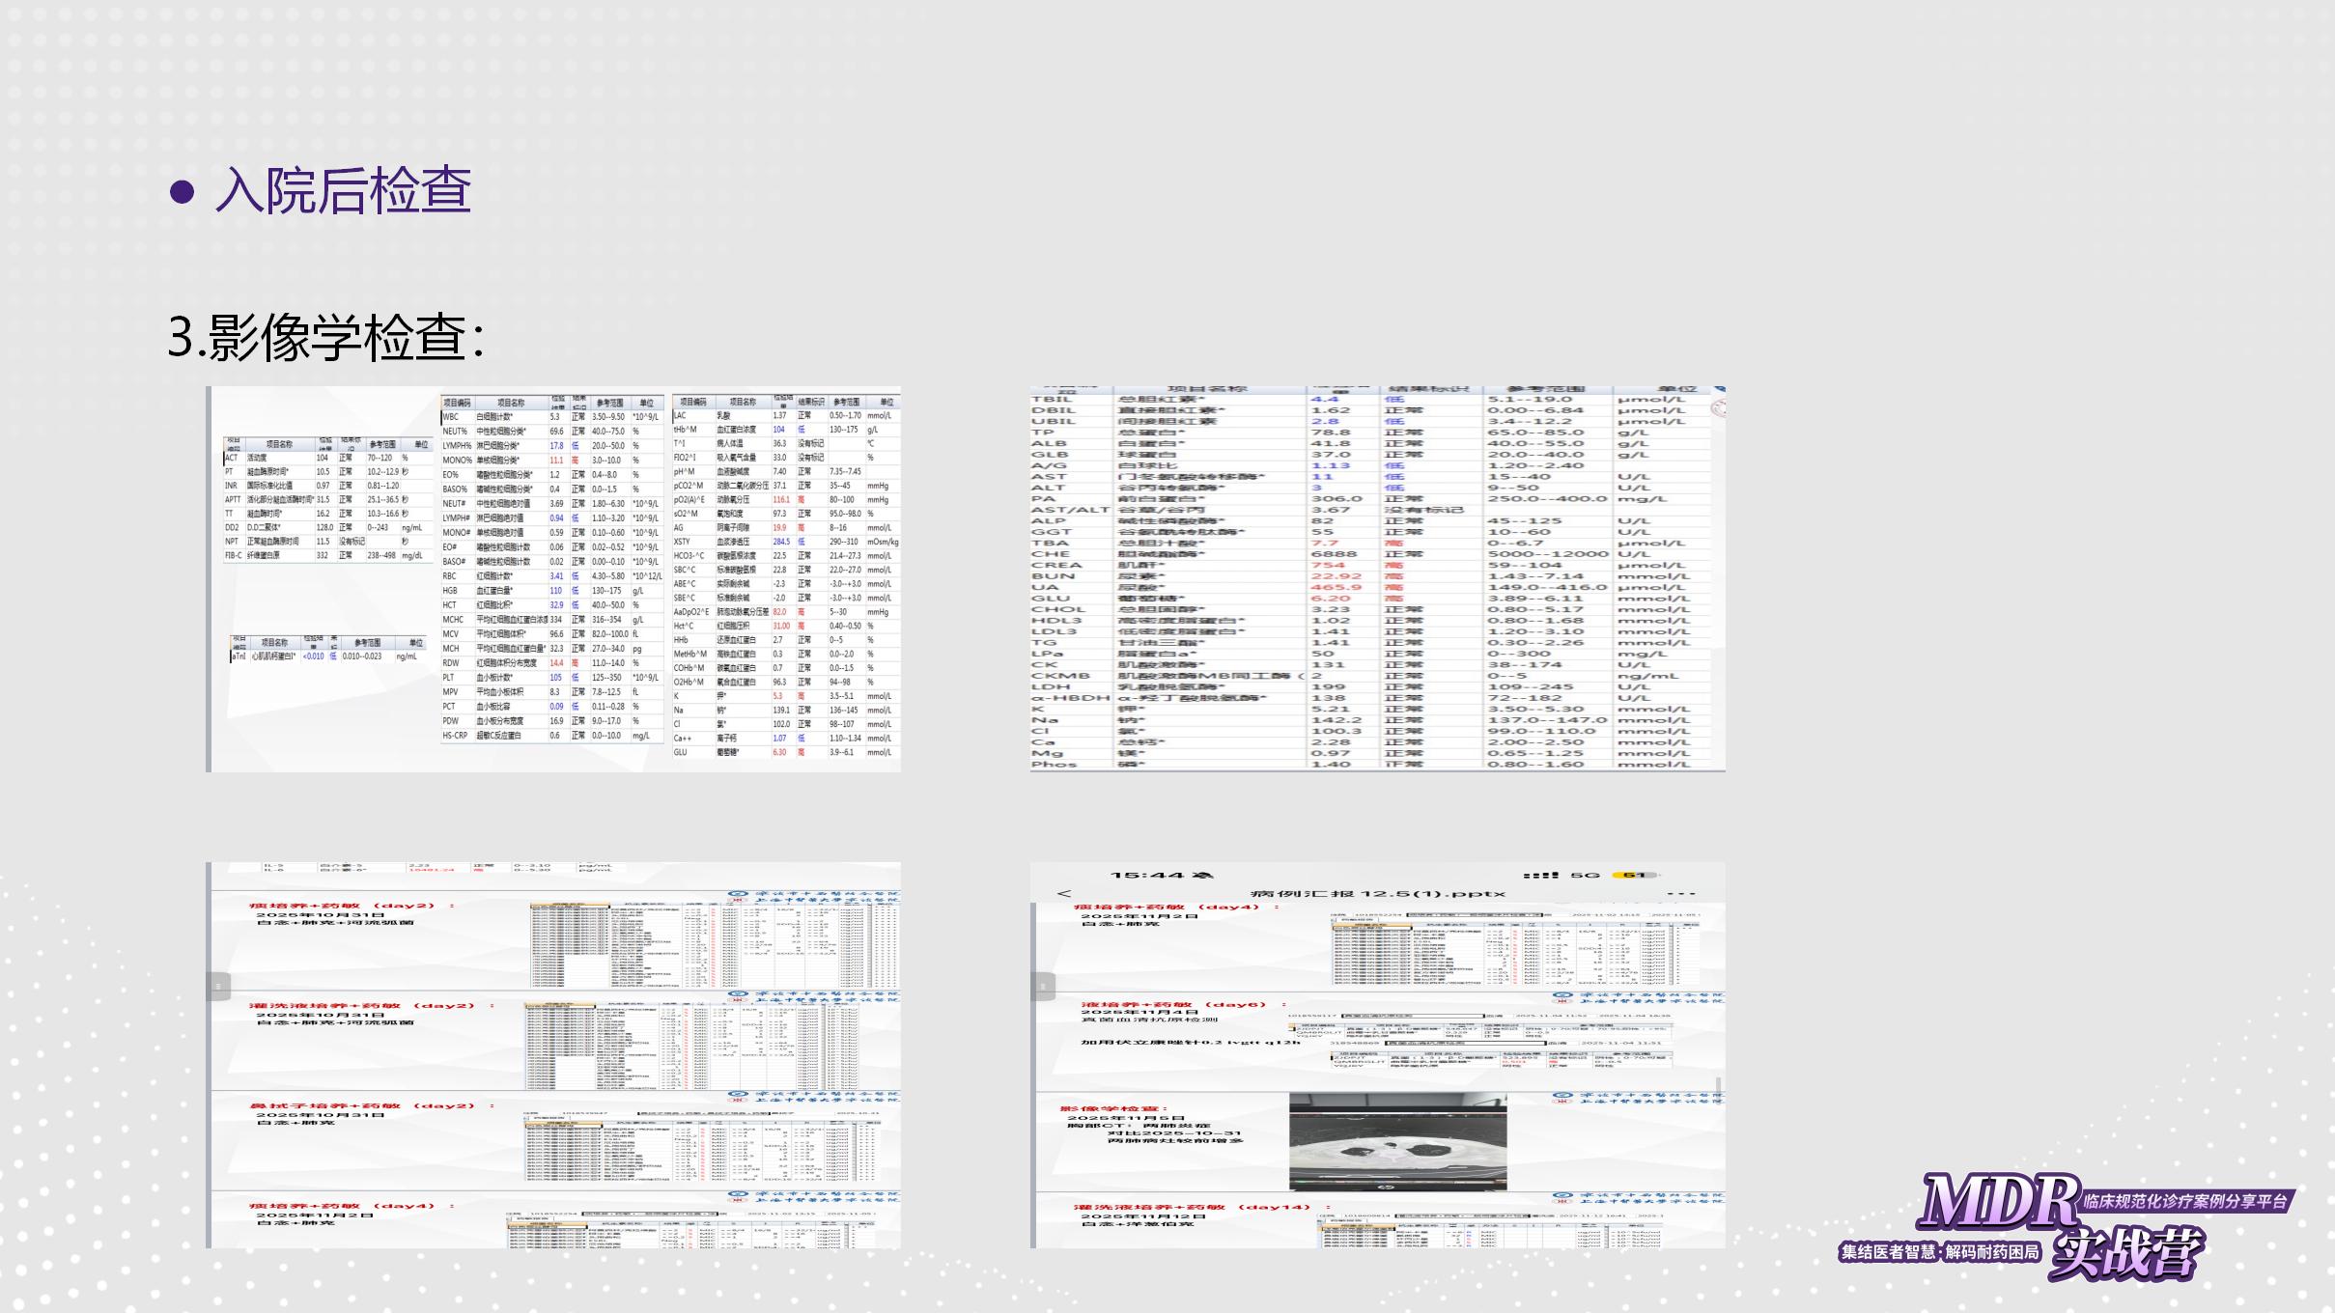Click the 入院后检查 slide title
The width and height of the screenshot is (2335, 1313).
click(344, 190)
